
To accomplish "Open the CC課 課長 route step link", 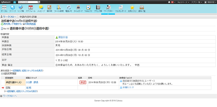I will pyautogui.click(x=32, y=82).
